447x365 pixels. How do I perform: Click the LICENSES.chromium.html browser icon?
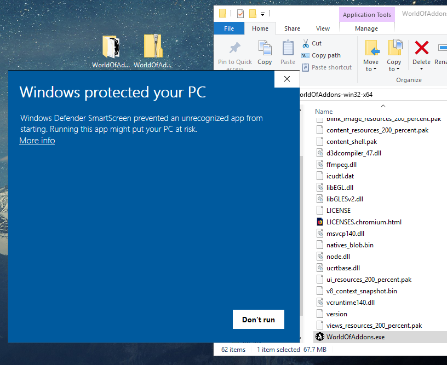coord(320,222)
